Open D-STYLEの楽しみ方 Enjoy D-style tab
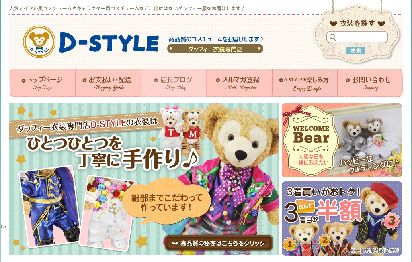 [305, 83]
